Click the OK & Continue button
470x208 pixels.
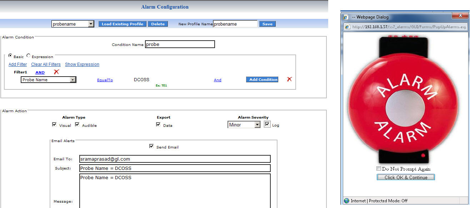(406, 177)
